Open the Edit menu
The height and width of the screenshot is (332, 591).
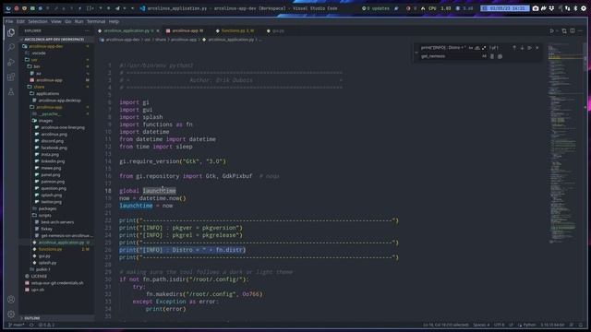tap(20, 21)
